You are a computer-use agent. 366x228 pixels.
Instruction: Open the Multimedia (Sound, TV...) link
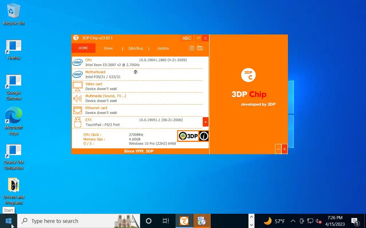106,96
